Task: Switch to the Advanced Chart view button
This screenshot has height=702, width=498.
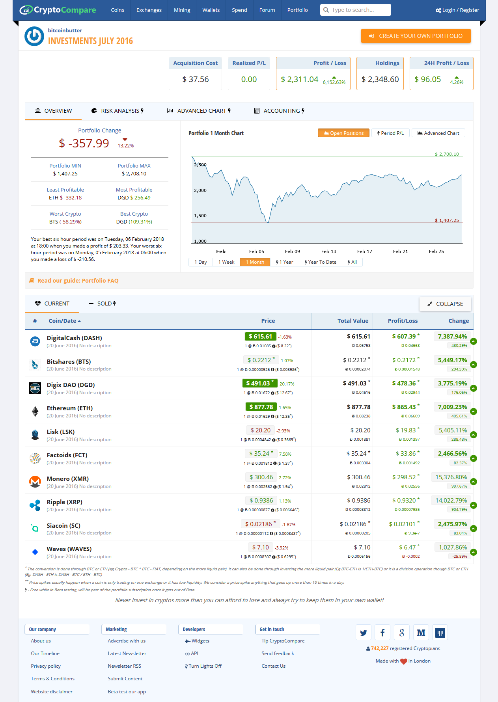Action: pos(438,133)
